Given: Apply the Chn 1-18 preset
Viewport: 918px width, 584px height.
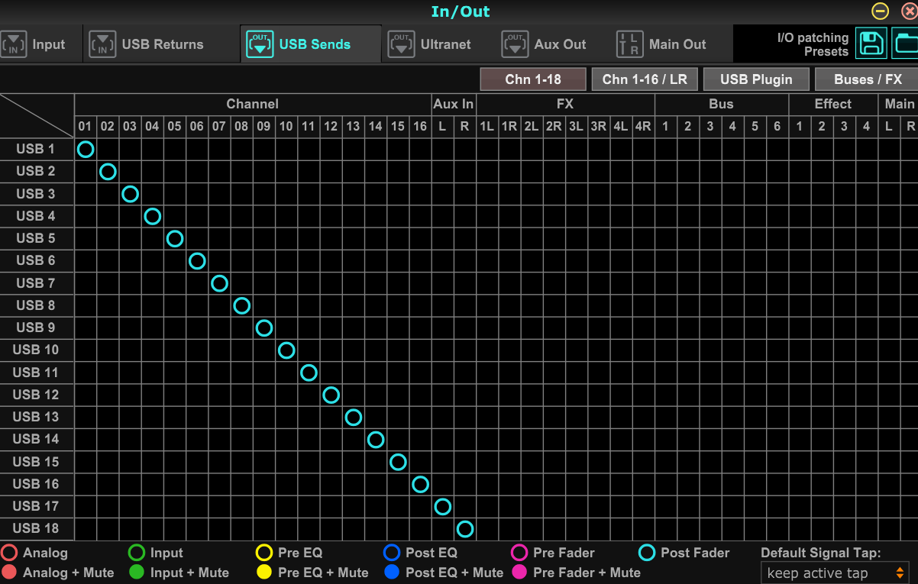Looking at the screenshot, I should point(533,79).
